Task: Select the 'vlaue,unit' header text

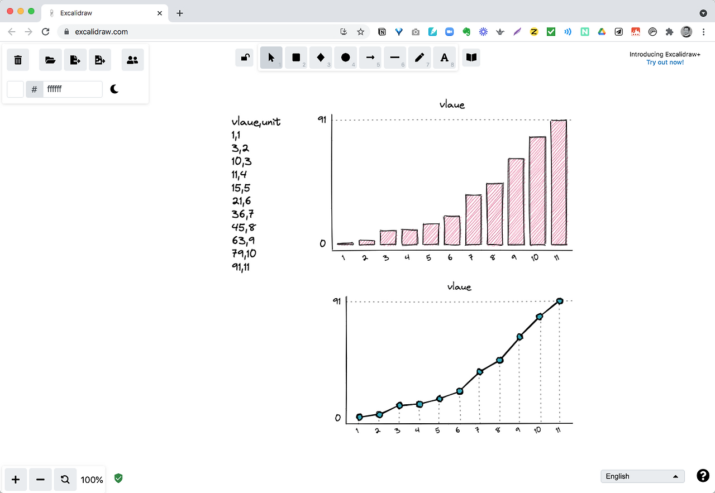Action: pos(256,122)
